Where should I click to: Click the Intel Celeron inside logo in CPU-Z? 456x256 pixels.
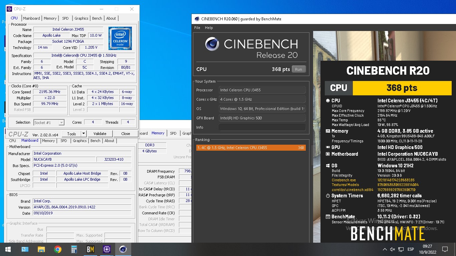[120, 38]
